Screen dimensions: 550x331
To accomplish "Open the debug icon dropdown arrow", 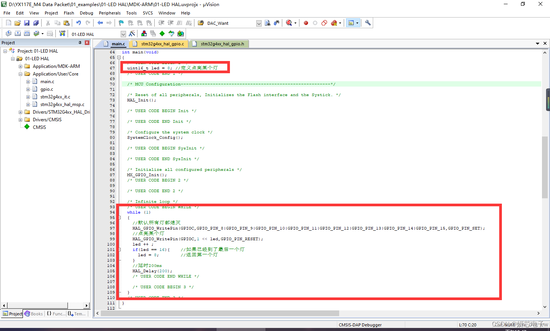I will (295, 23).
